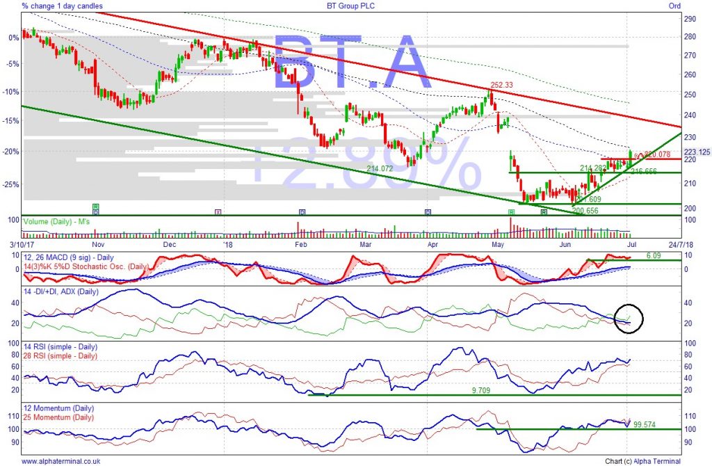Select the 214.072 support level label

380,168
